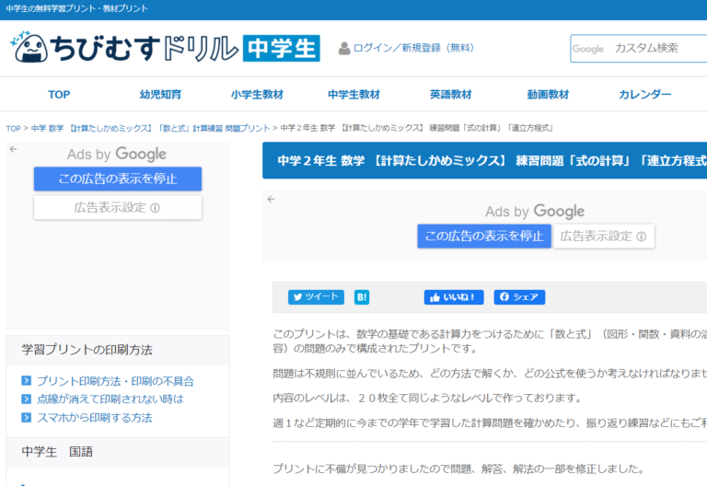Click top bar text 中学生の無料学習プリント・教材プリント
This screenshot has height=486, width=707.
76,8
